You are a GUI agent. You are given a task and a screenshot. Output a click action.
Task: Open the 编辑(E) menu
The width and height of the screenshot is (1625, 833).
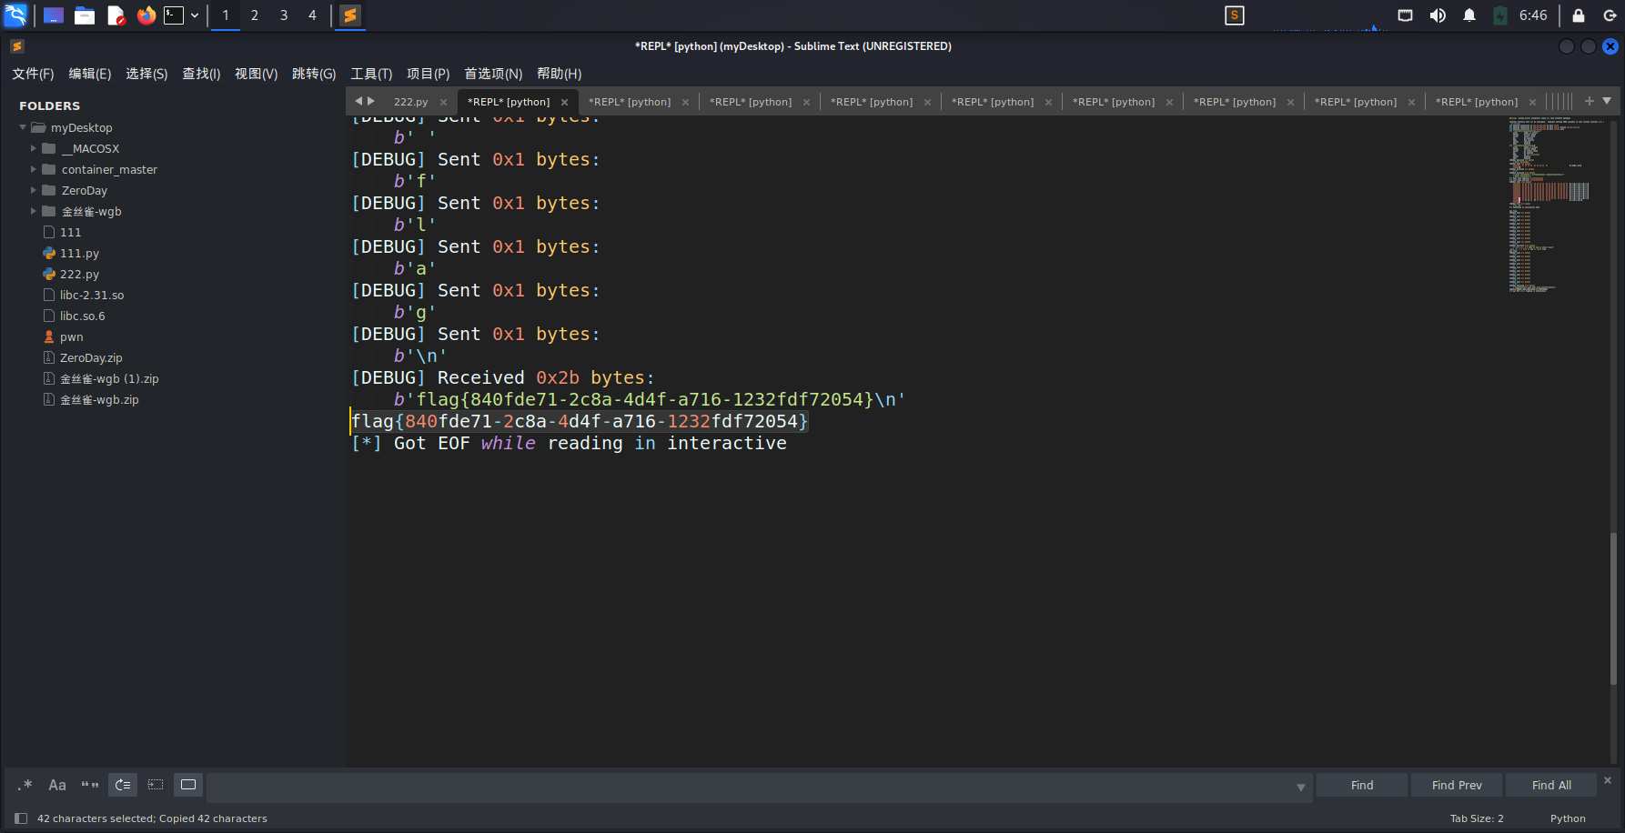[x=90, y=74]
